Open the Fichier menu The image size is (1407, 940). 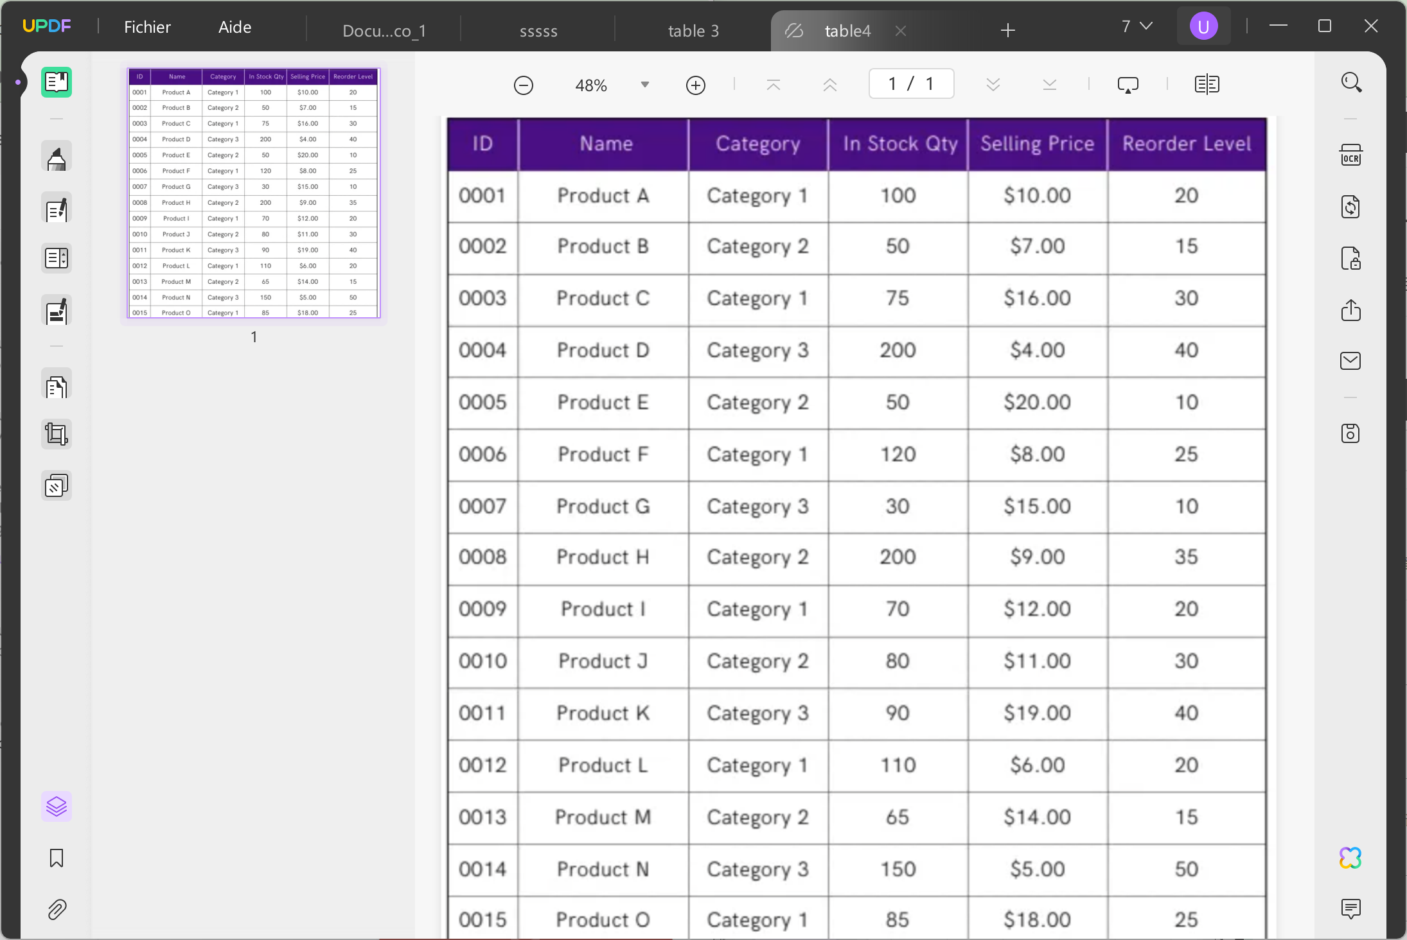tap(147, 26)
